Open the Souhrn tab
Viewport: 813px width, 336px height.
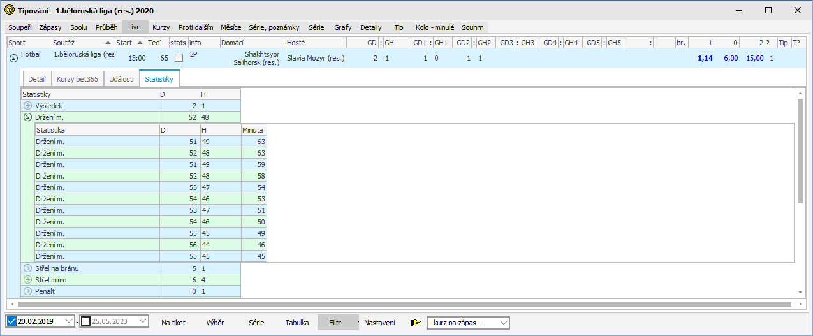pos(472,27)
